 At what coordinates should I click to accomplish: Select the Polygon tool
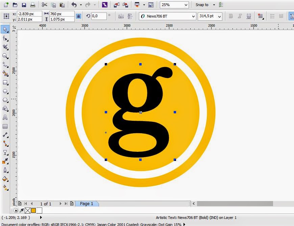(x=5, y=100)
